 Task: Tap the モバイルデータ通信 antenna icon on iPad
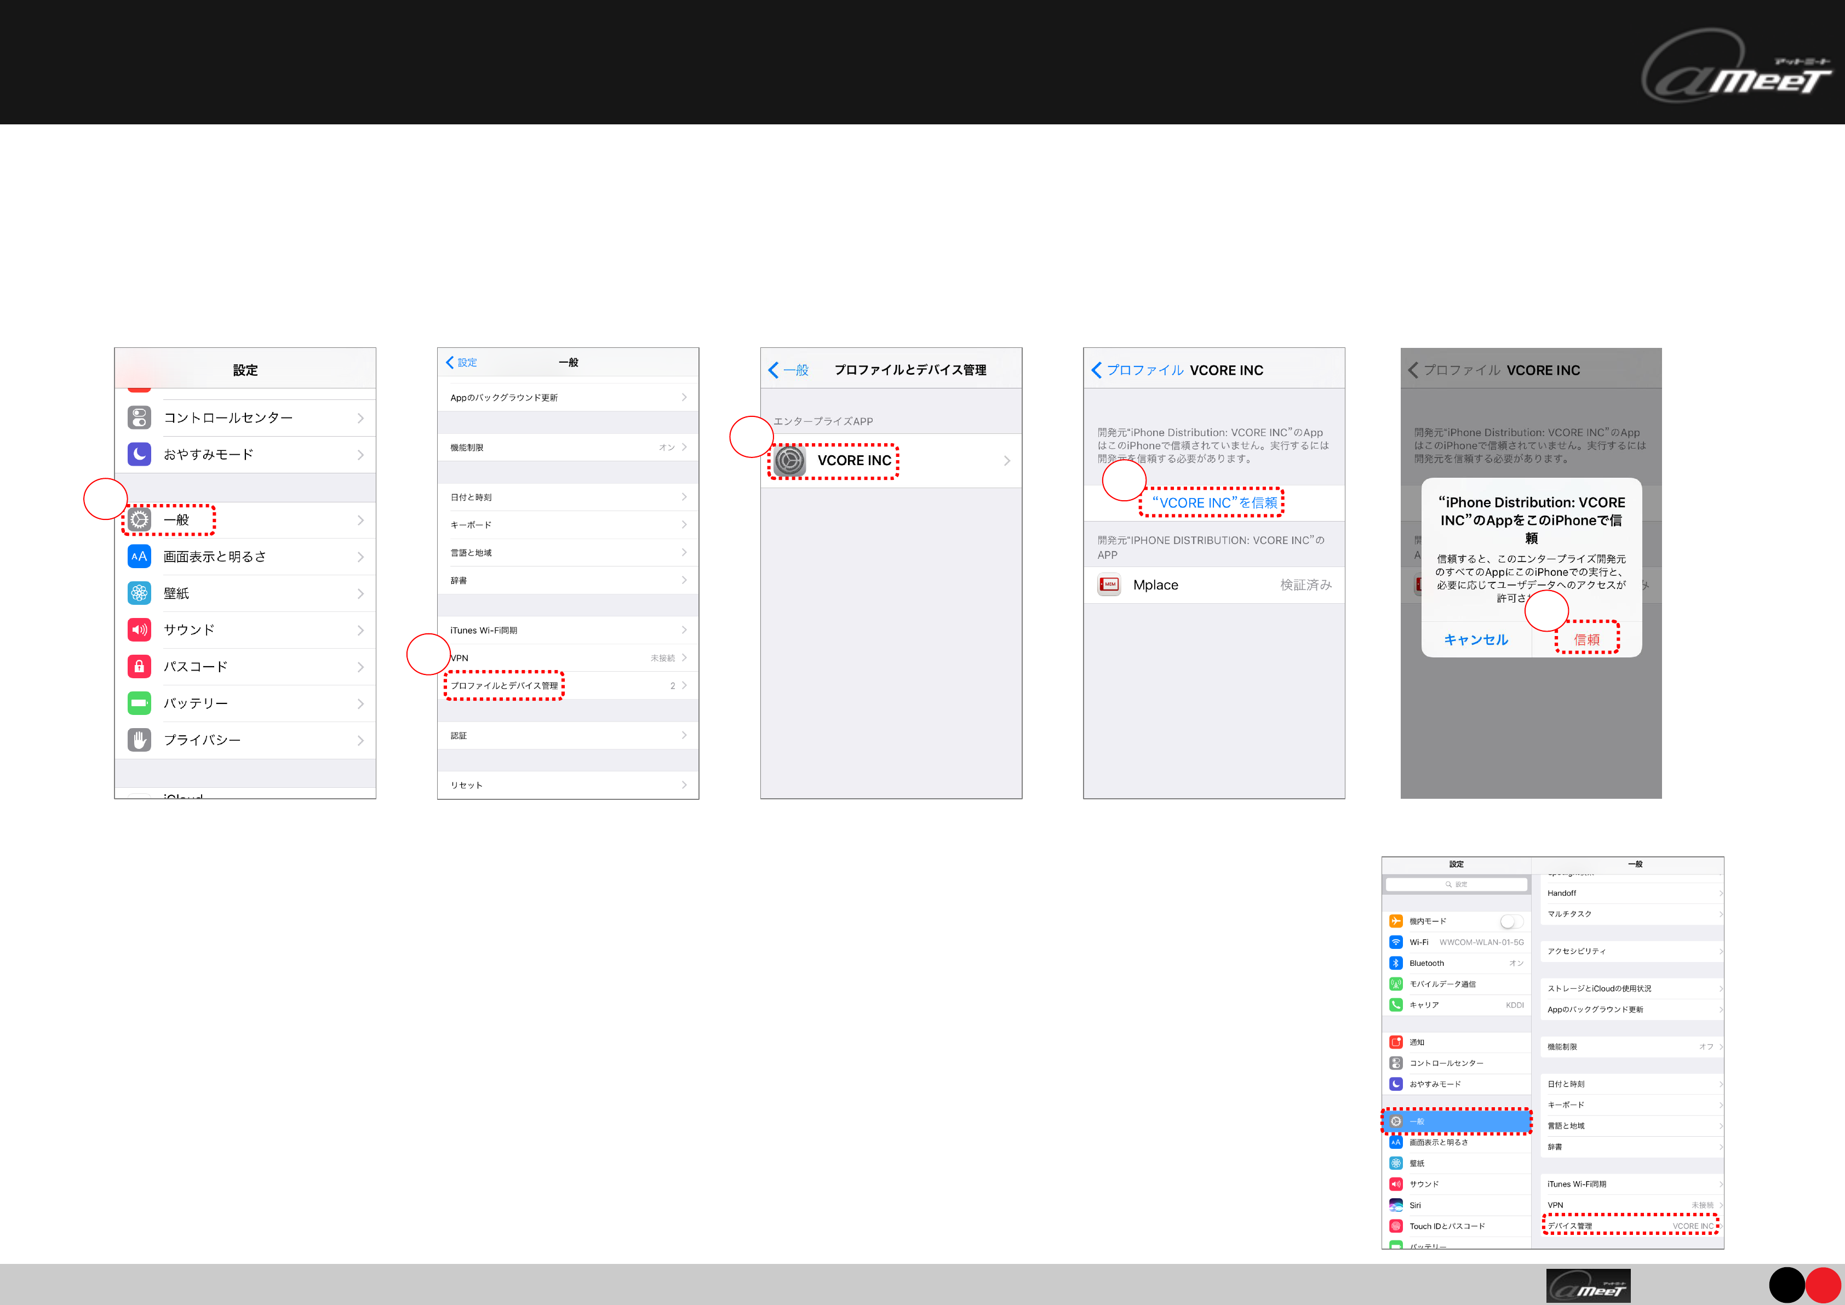click(1396, 985)
